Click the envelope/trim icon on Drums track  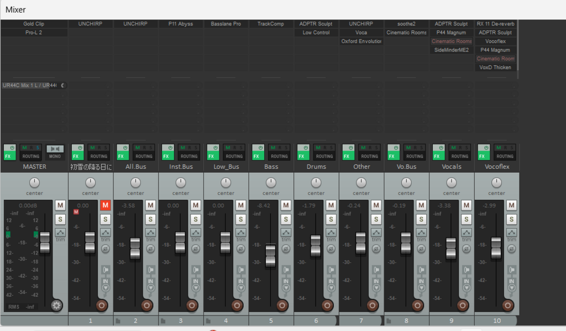[x=331, y=232]
